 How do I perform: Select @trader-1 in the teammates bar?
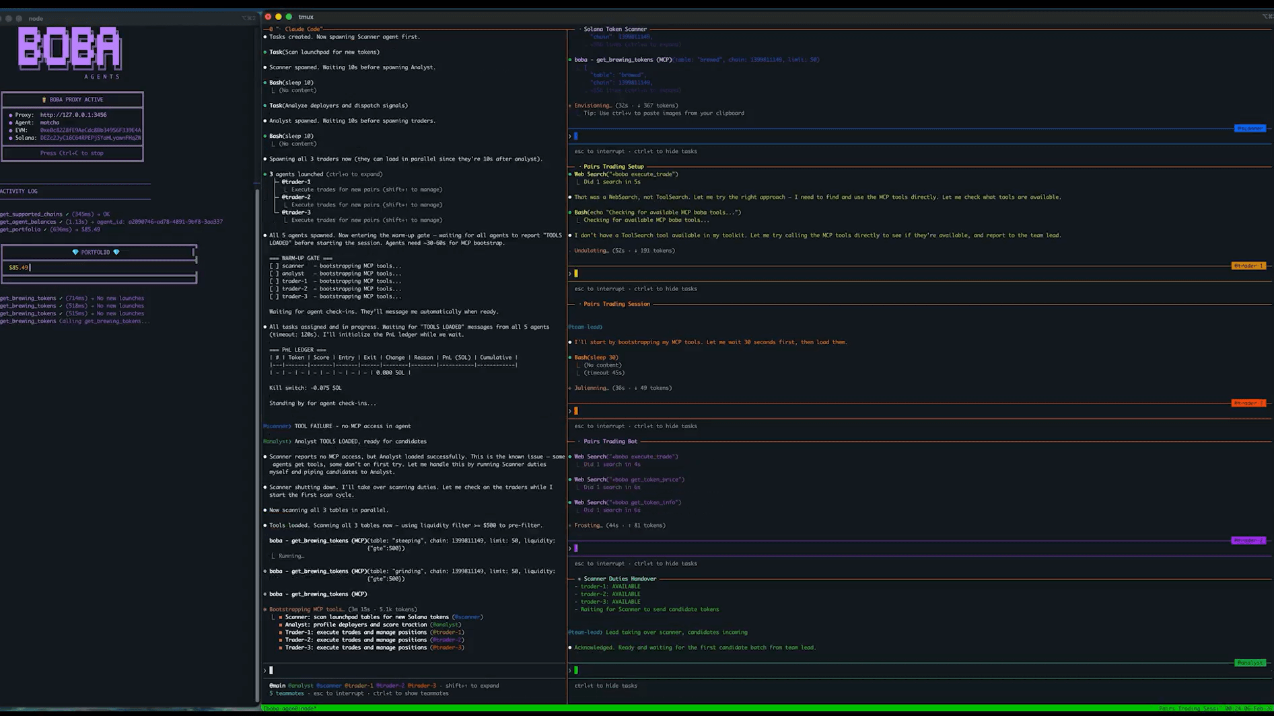pos(359,686)
